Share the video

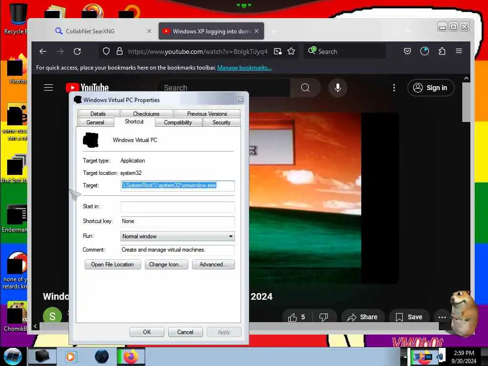[x=363, y=317]
